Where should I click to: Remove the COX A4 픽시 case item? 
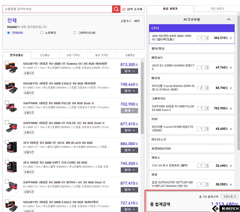[x=231, y=166]
